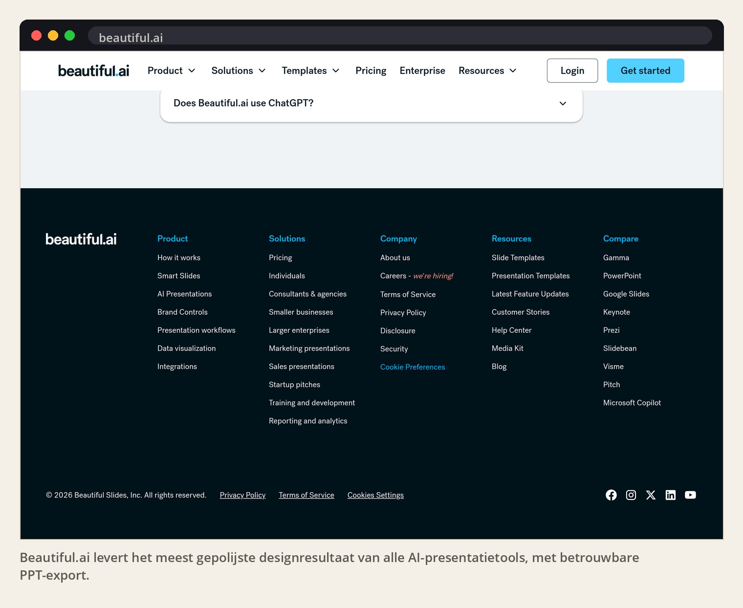The height and width of the screenshot is (608, 743).
Task: Expand the Solutions navigation dropdown
Action: pos(239,71)
